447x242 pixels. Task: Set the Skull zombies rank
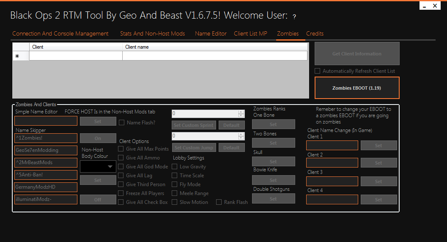[x=273, y=161]
